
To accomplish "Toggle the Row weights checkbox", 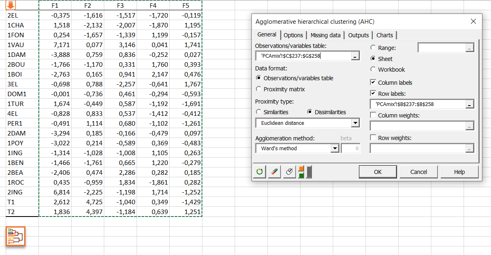I will coord(373,138).
